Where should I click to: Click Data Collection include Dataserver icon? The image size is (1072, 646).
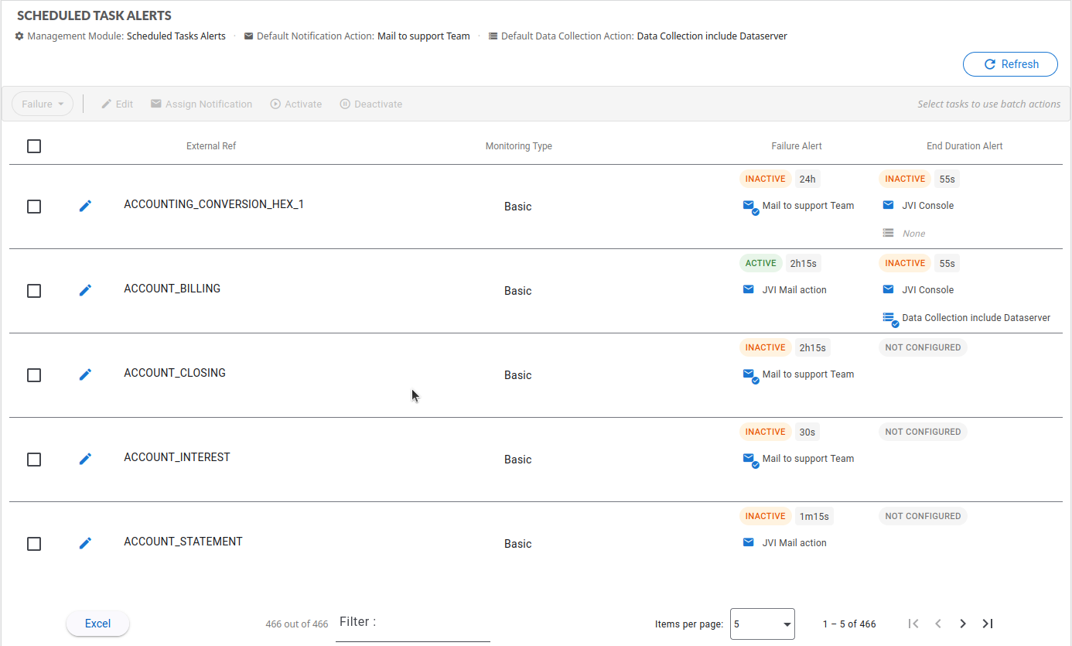tap(889, 318)
